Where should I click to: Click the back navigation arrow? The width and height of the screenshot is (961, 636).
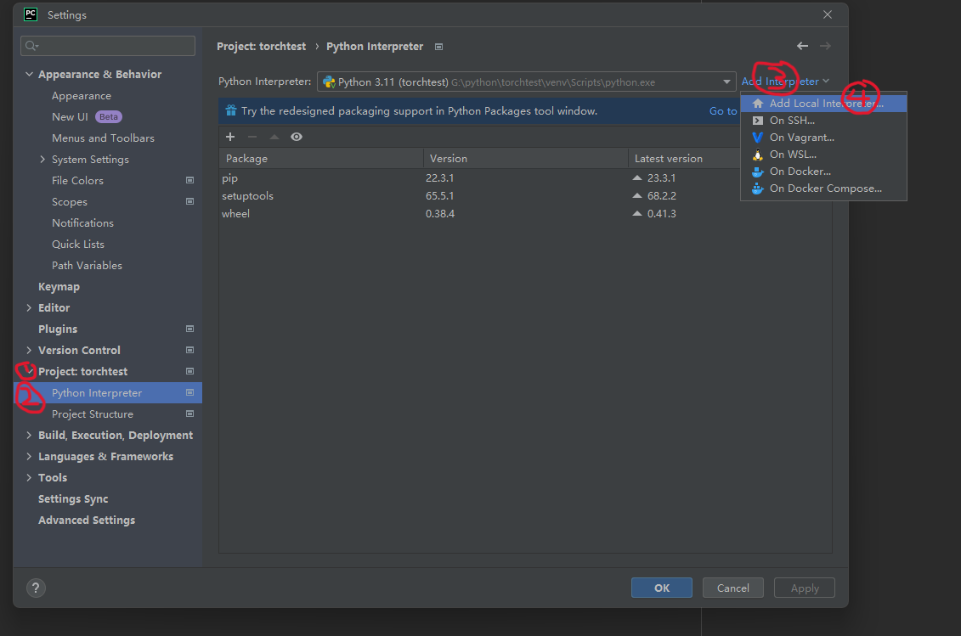(802, 46)
